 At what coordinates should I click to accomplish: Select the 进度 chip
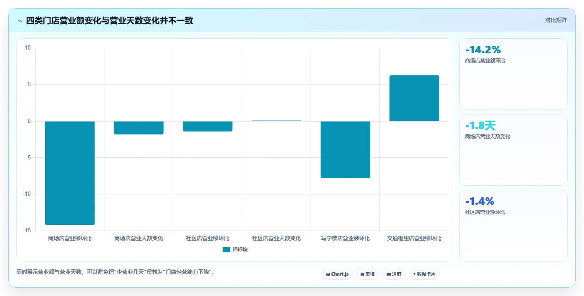394,274
